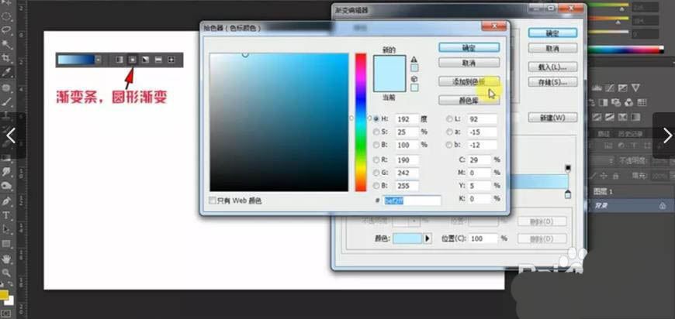This screenshot has height=319, width=675.
Task: Enable the 只有 Web 颜色 checkbox
Action: pyautogui.click(x=213, y=201)
